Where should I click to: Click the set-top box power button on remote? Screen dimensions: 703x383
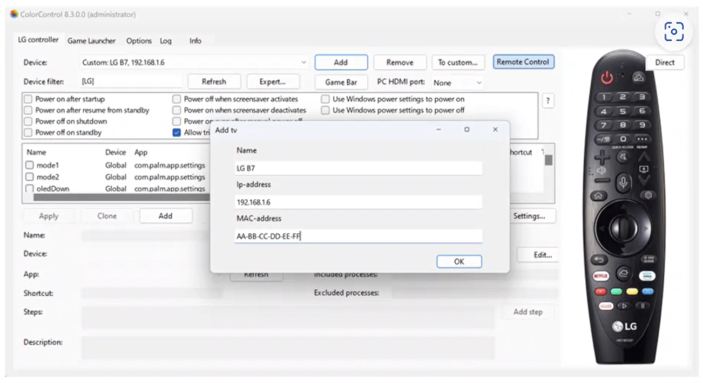click(x=638, y=78)
